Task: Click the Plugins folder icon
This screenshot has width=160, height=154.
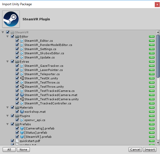Action: pos(17,116)
